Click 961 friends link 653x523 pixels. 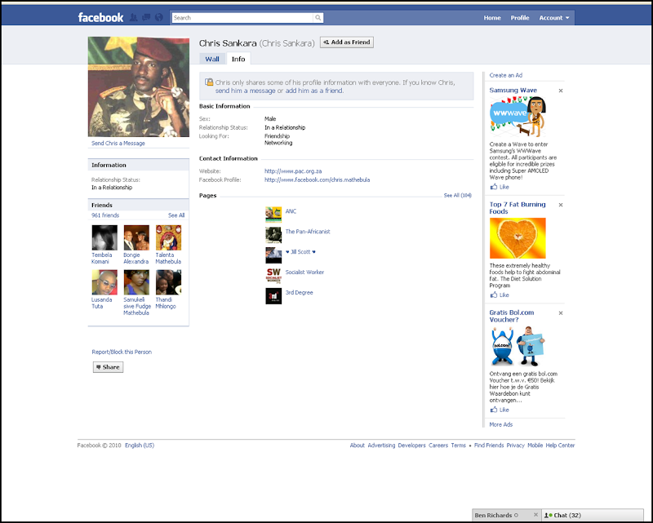click(x=105, y=215)
